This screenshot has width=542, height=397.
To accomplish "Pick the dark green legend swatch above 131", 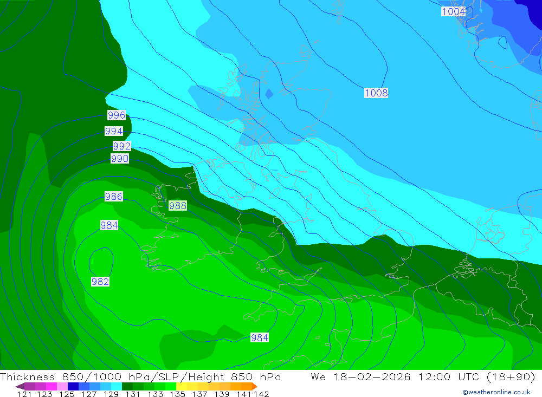I will click(127, 386).
